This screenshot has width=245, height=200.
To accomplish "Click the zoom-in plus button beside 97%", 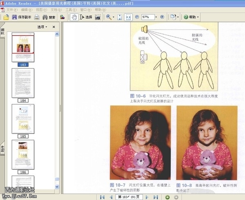I will coord(162,17).
